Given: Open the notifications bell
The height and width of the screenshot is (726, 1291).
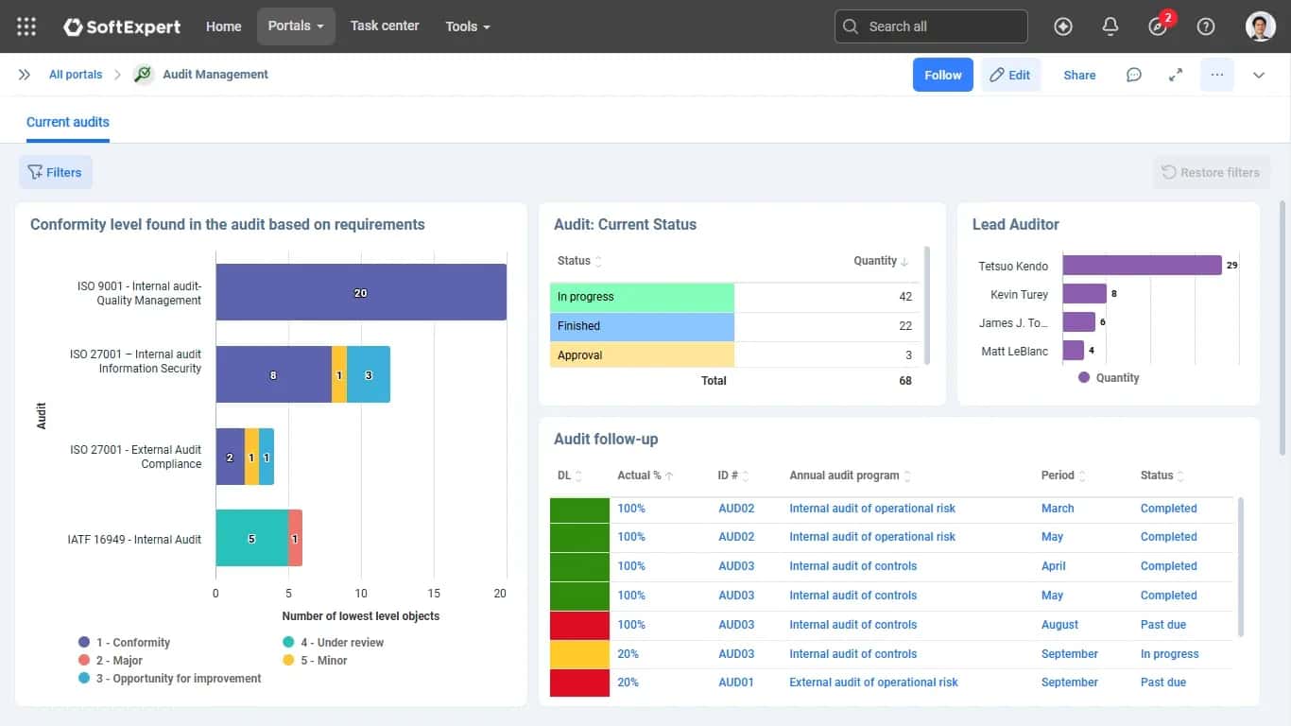Looking at the screenshot, I should (x=1110, y=26).
